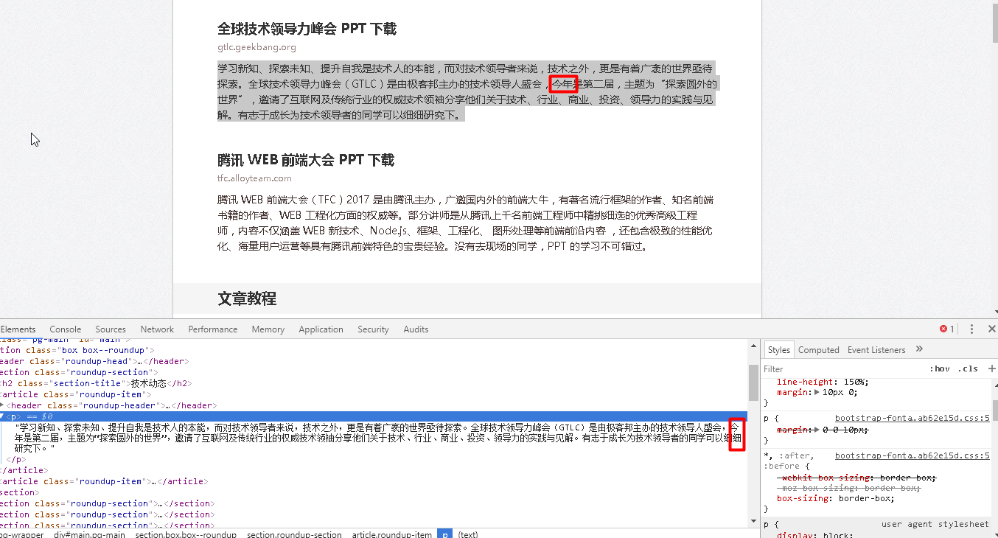
Task: Switch to the Console tab
Action: [66, 329]
